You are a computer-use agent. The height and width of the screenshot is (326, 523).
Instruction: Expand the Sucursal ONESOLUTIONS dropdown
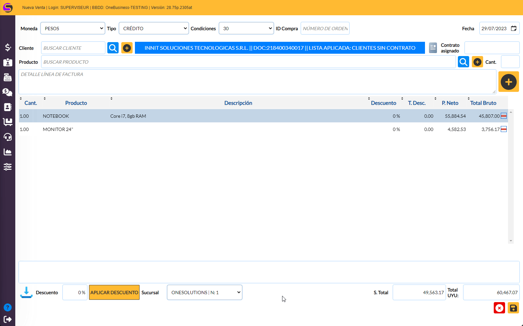(x=204, y=293)
